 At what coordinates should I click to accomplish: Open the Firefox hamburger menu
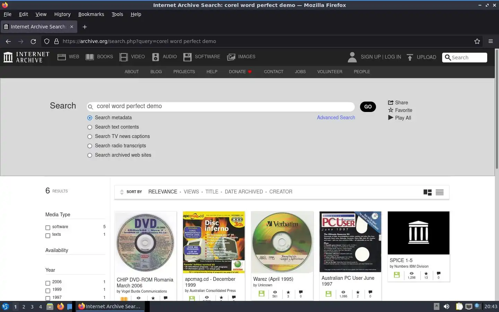coord(491,41)
